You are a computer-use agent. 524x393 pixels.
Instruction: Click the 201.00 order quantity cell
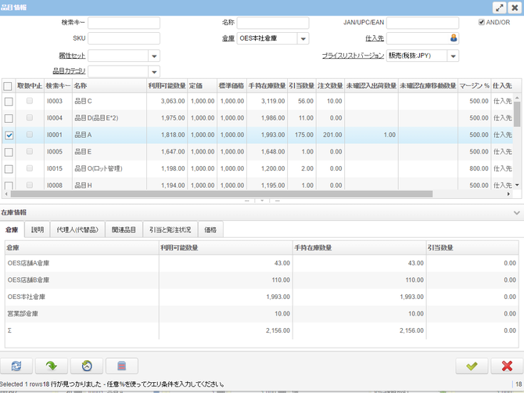click(x=332, y=135)
